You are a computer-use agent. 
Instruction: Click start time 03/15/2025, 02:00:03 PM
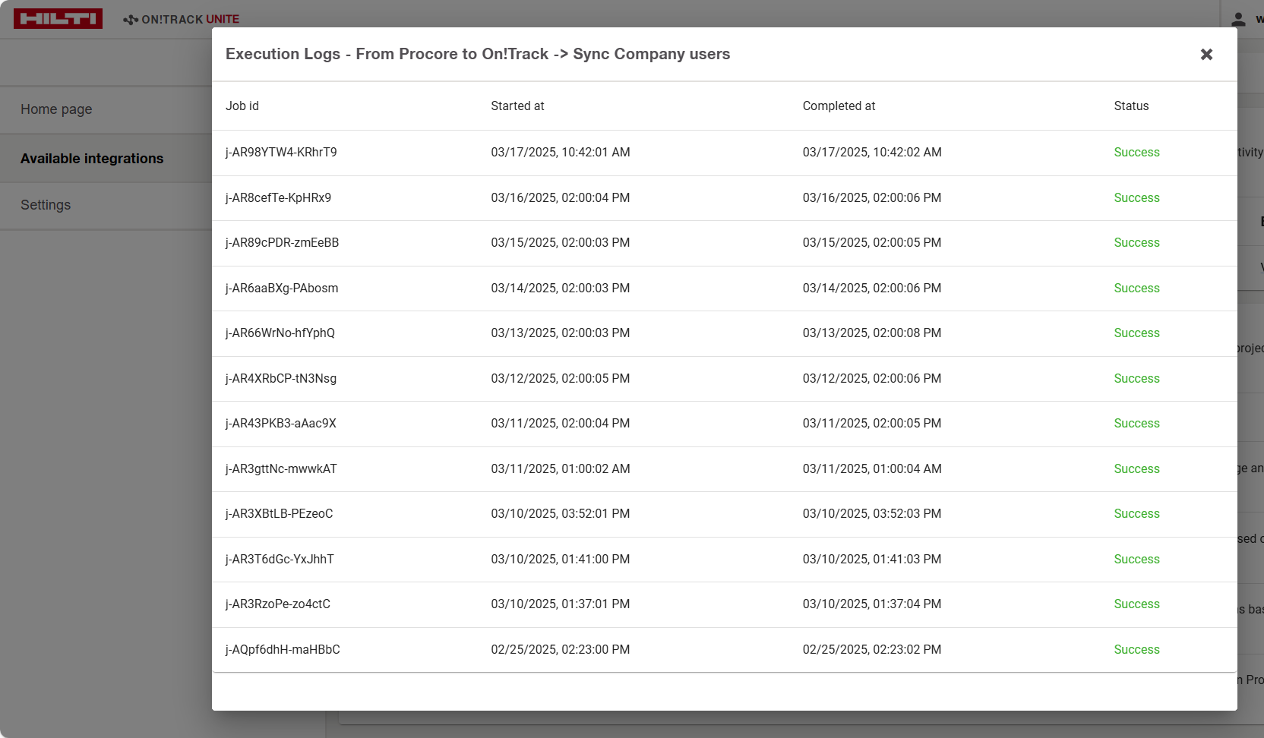coord(561,243)
